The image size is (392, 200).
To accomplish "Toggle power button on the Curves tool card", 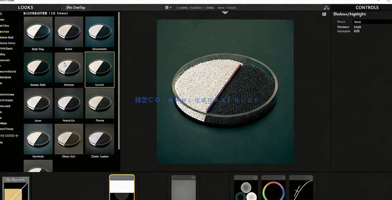I will point(310,178).
